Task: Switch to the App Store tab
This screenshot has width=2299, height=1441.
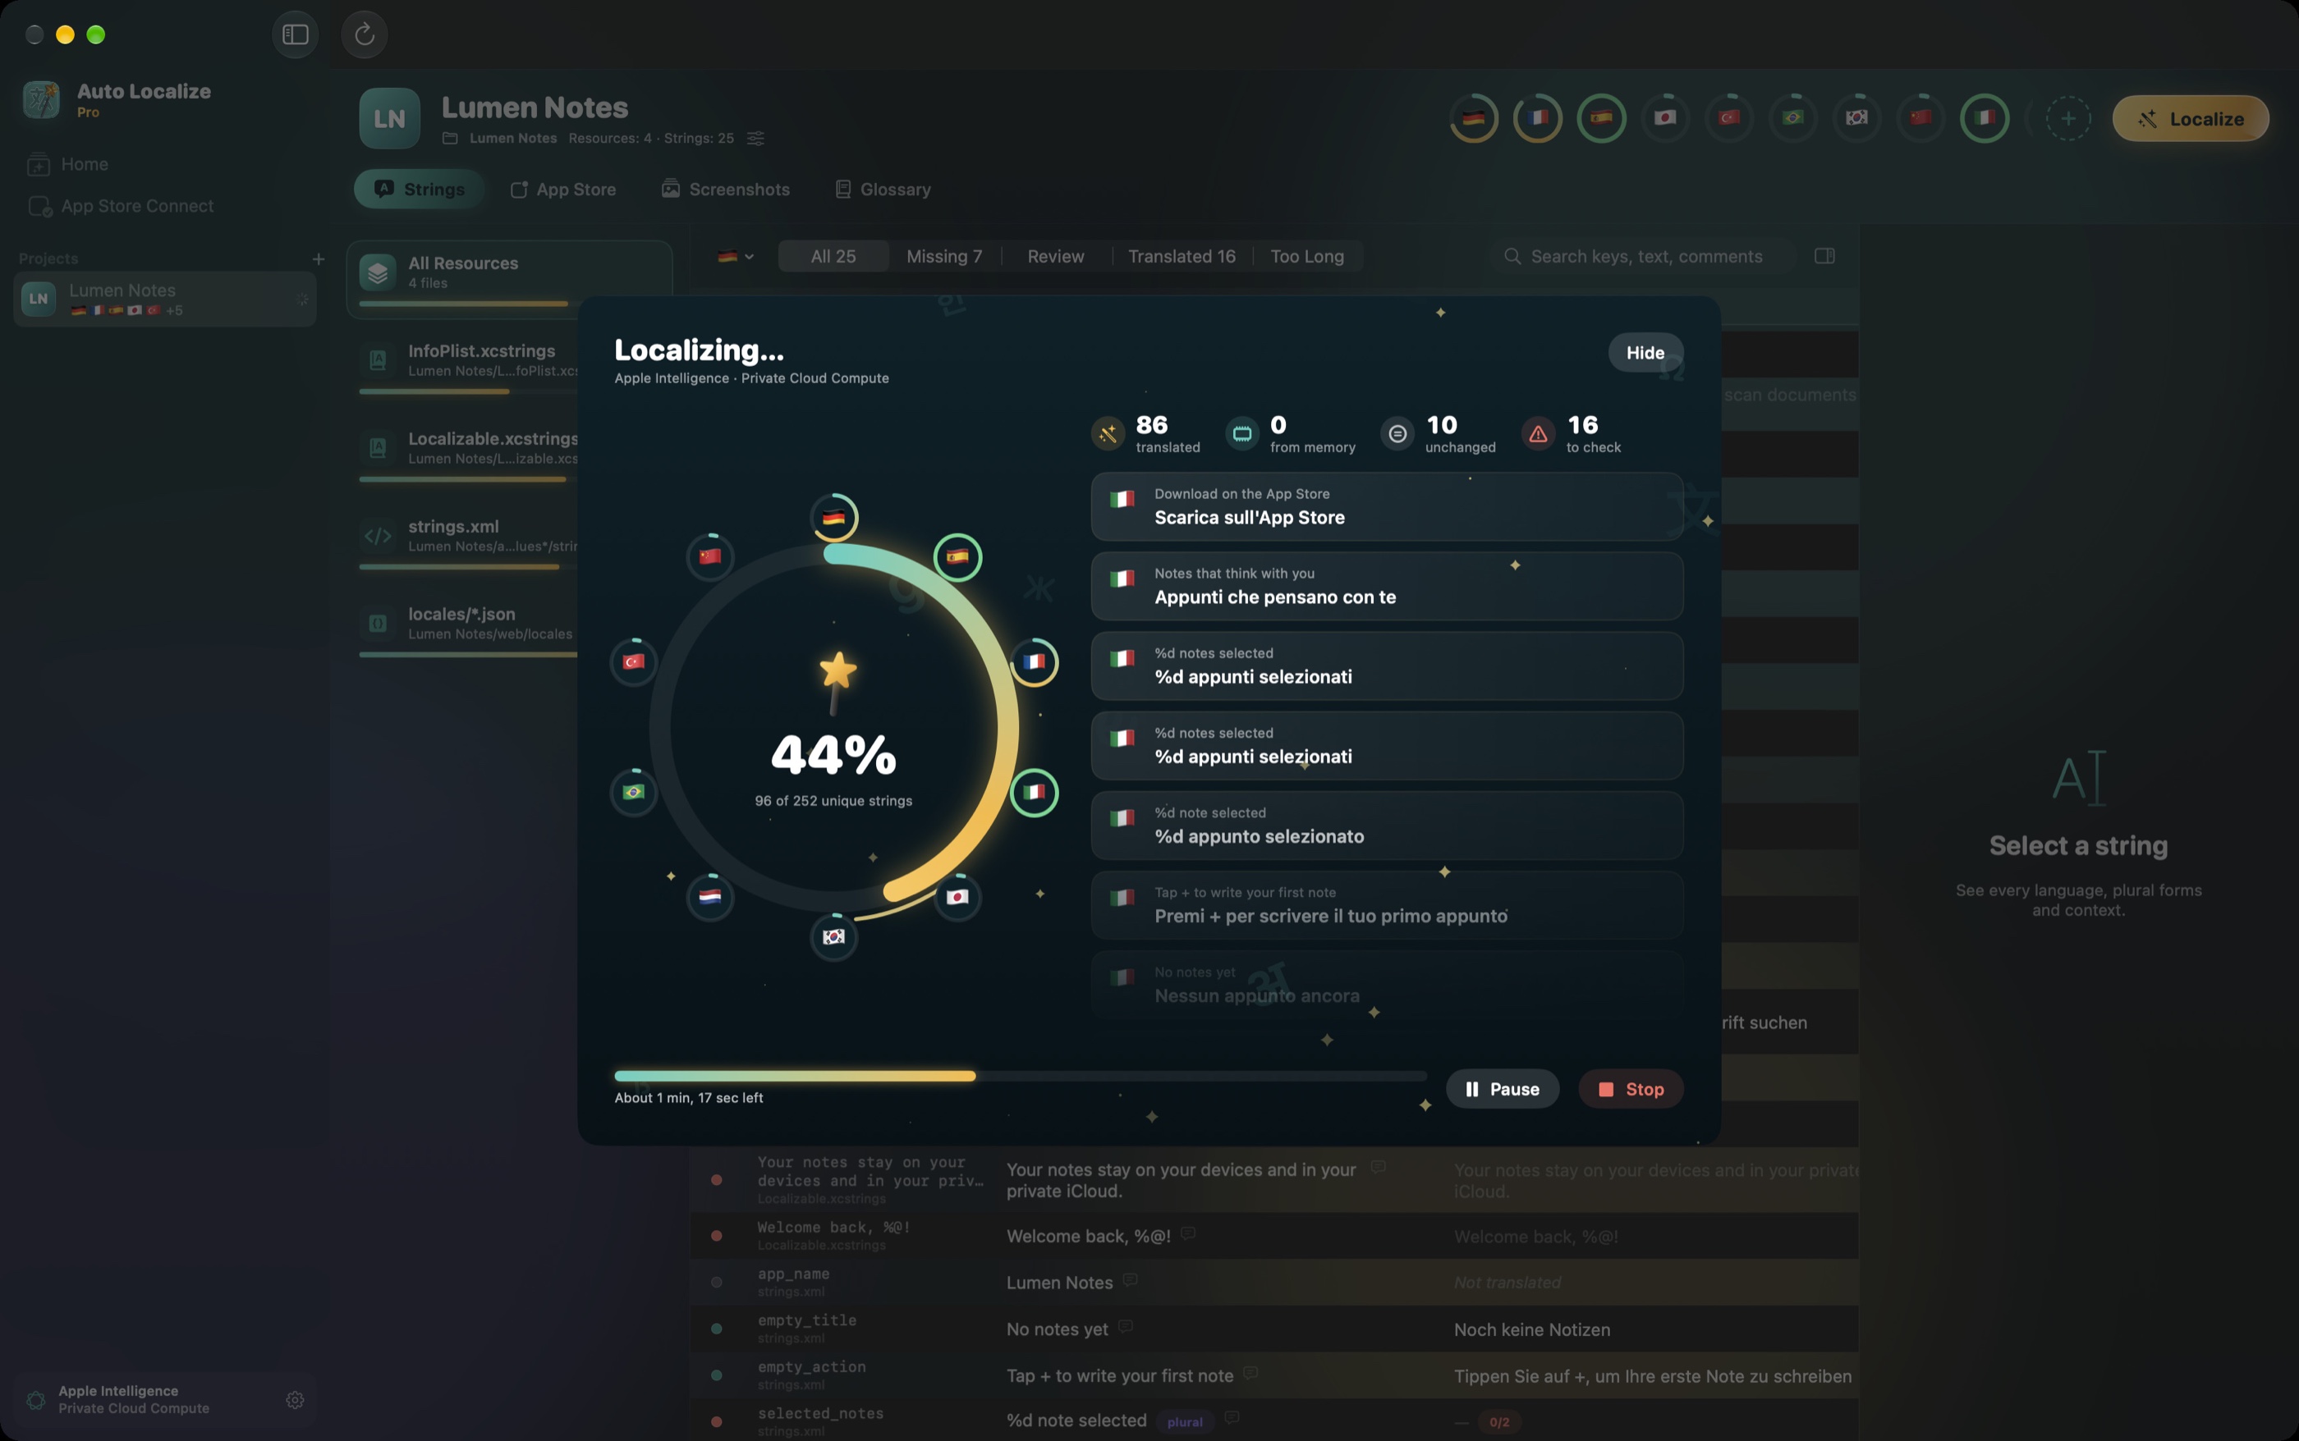Action: click(x=562, y=189)
